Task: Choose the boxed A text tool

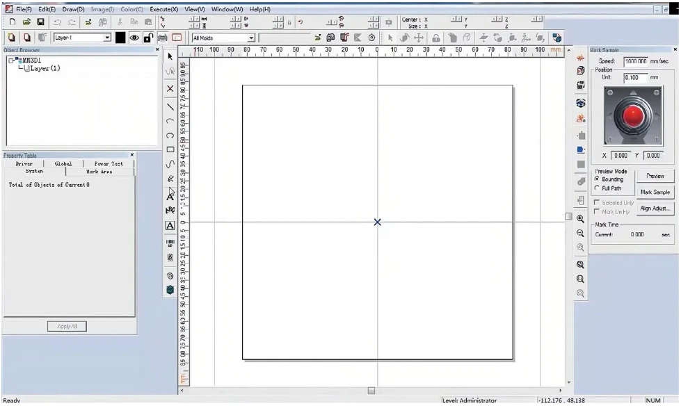Action: (170, 225)
